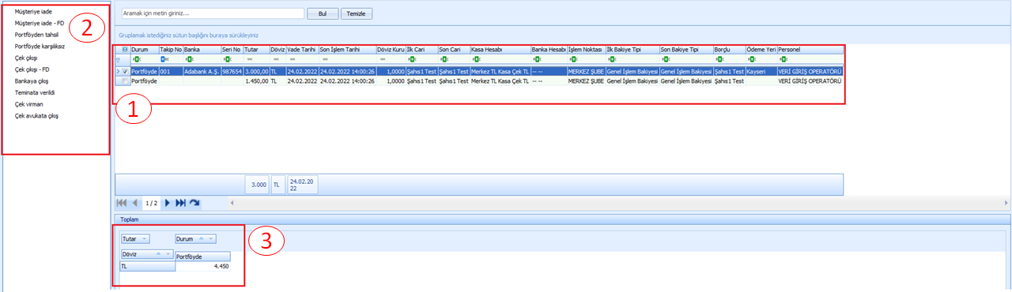Click the Kayseri payment place cell
The image size is (1012, 292).
[x=761, y=71]
